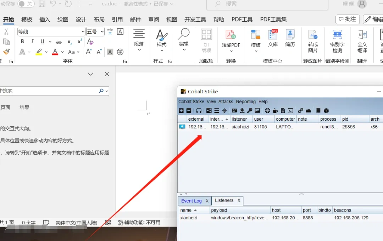Toggle bold formatting
The image size is (383, 241).
point(22,42)
